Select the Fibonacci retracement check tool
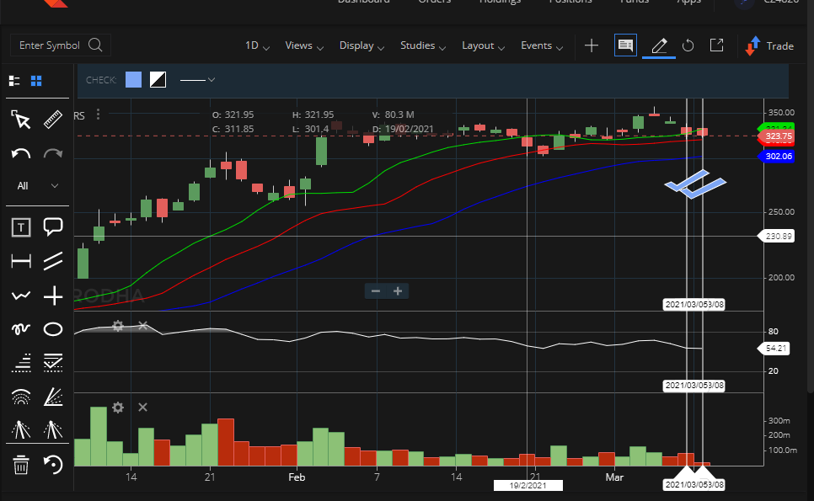This screenshot has width=814, height=501. [x=53, y=363]
